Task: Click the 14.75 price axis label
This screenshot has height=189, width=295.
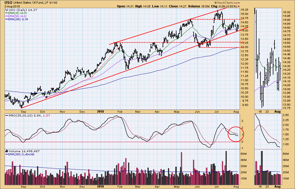Action: pos(244,18)
